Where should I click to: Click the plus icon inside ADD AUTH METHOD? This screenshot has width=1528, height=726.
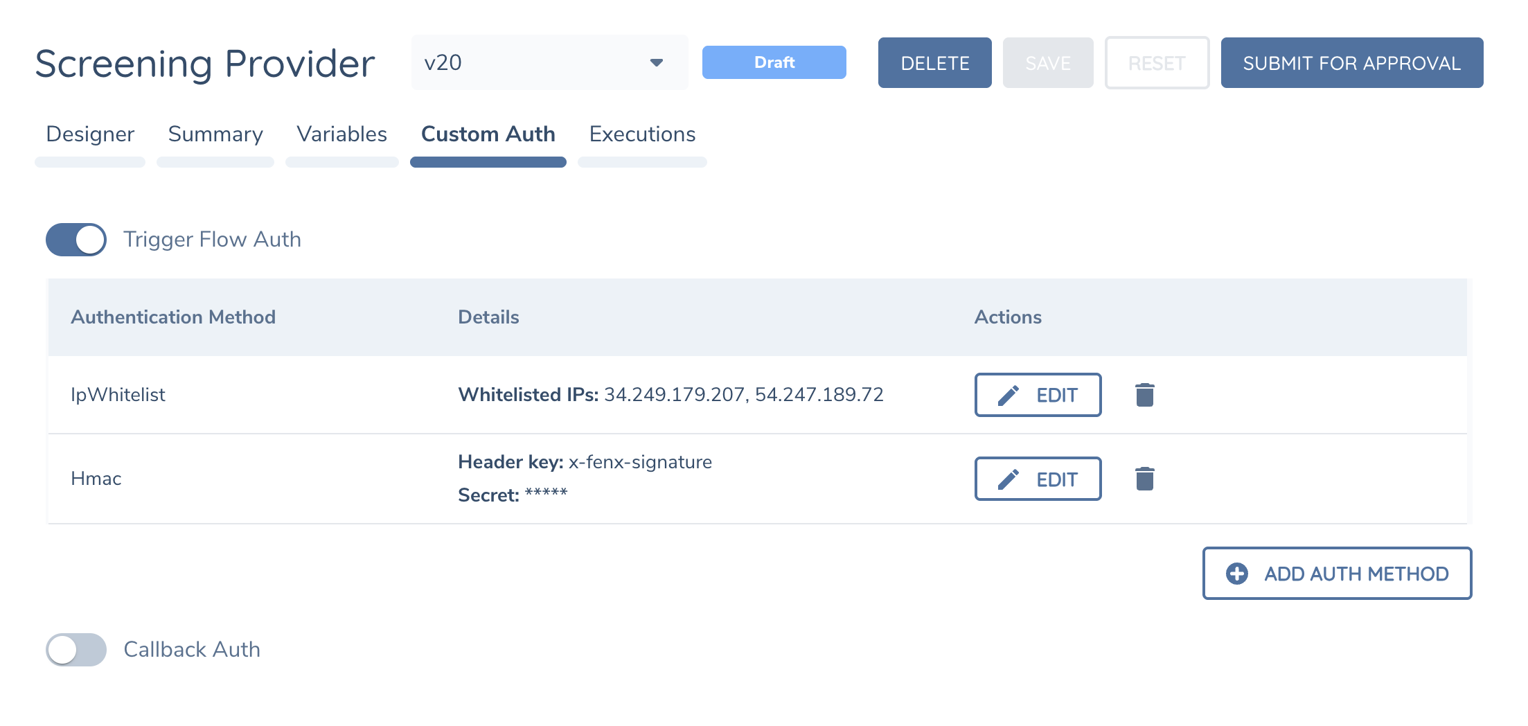click(1237, 574)
